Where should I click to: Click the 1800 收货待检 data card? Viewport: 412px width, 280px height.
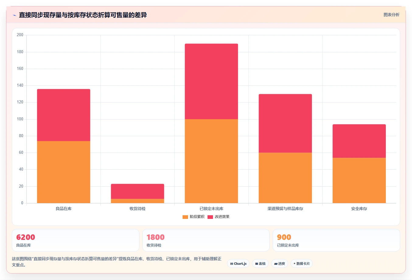pos(206,240)
